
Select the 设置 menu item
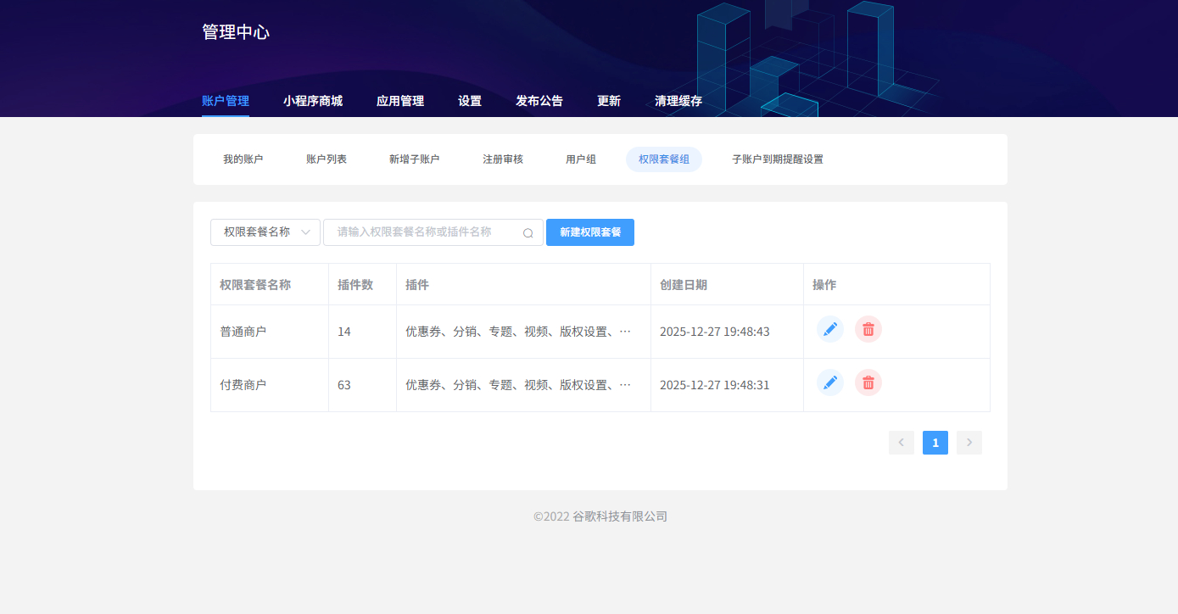click(469, 100)
